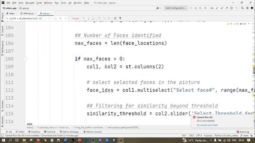Click 'Download and Install' link in notification
This screenshot has height=143, width=255.
click(x=207, y=125)
